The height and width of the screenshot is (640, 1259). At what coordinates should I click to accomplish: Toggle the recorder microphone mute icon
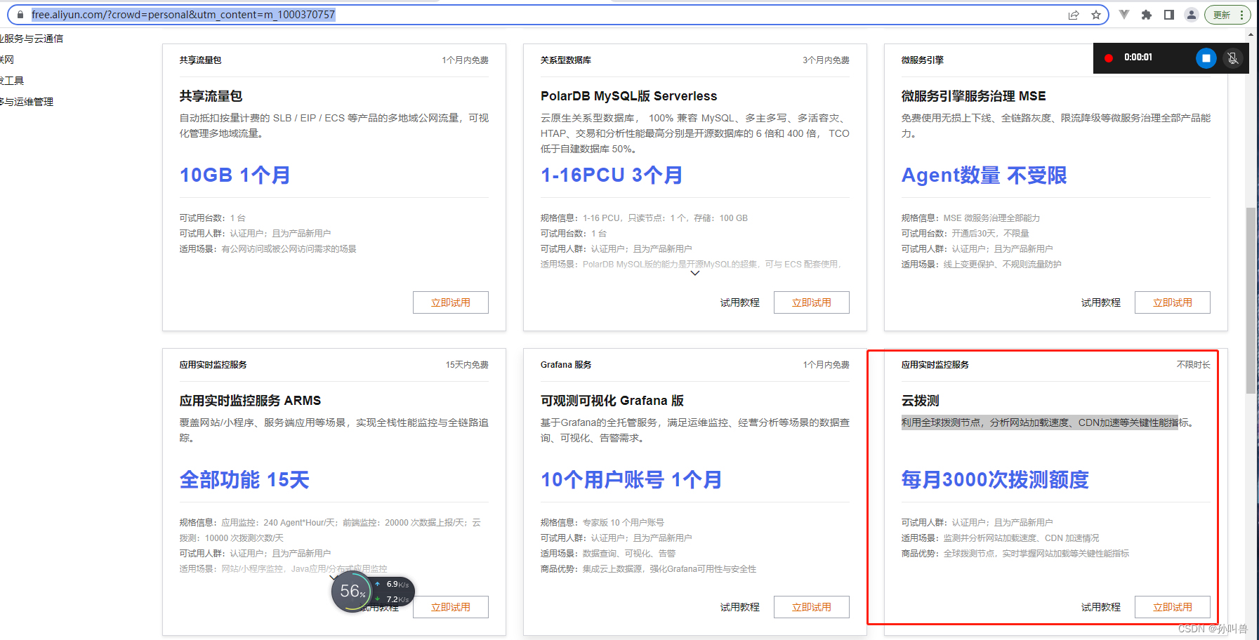click(1232, 58)
